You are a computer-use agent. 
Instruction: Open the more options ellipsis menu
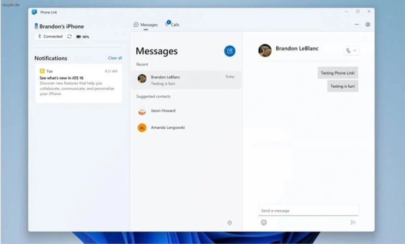[x=356, y=25]
